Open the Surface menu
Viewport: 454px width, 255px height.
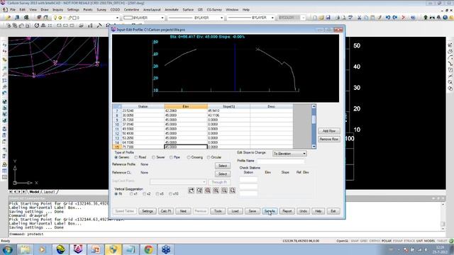(x=188, y=9)
